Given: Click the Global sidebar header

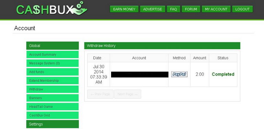Looking at the screenshot, I should pos(52,46).
